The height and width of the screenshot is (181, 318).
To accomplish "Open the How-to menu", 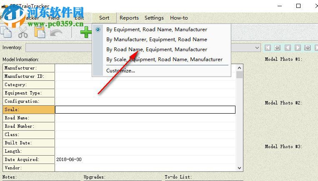I will (x=179, y=18).
